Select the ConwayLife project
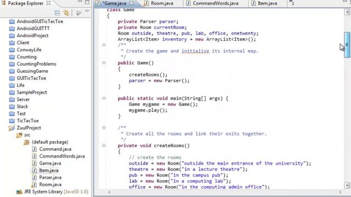 coord(29,50)
